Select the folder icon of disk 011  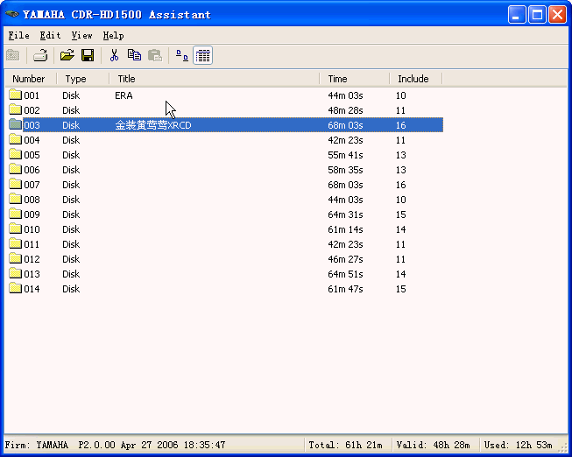[15, 244]
